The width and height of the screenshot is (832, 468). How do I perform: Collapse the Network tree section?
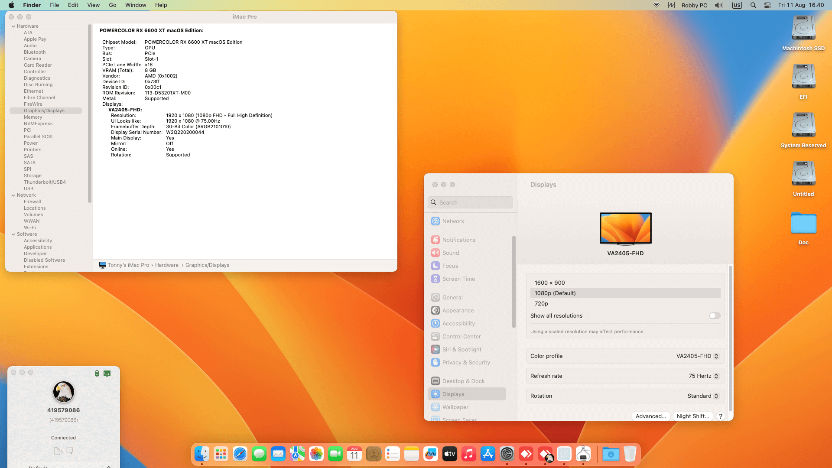click(13, 195)
